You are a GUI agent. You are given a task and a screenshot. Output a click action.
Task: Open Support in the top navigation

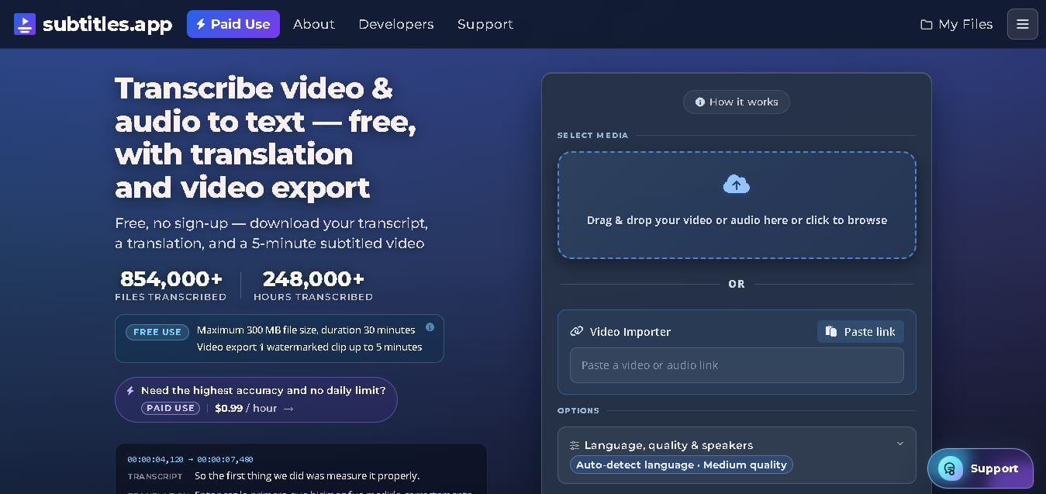(485, 24)
